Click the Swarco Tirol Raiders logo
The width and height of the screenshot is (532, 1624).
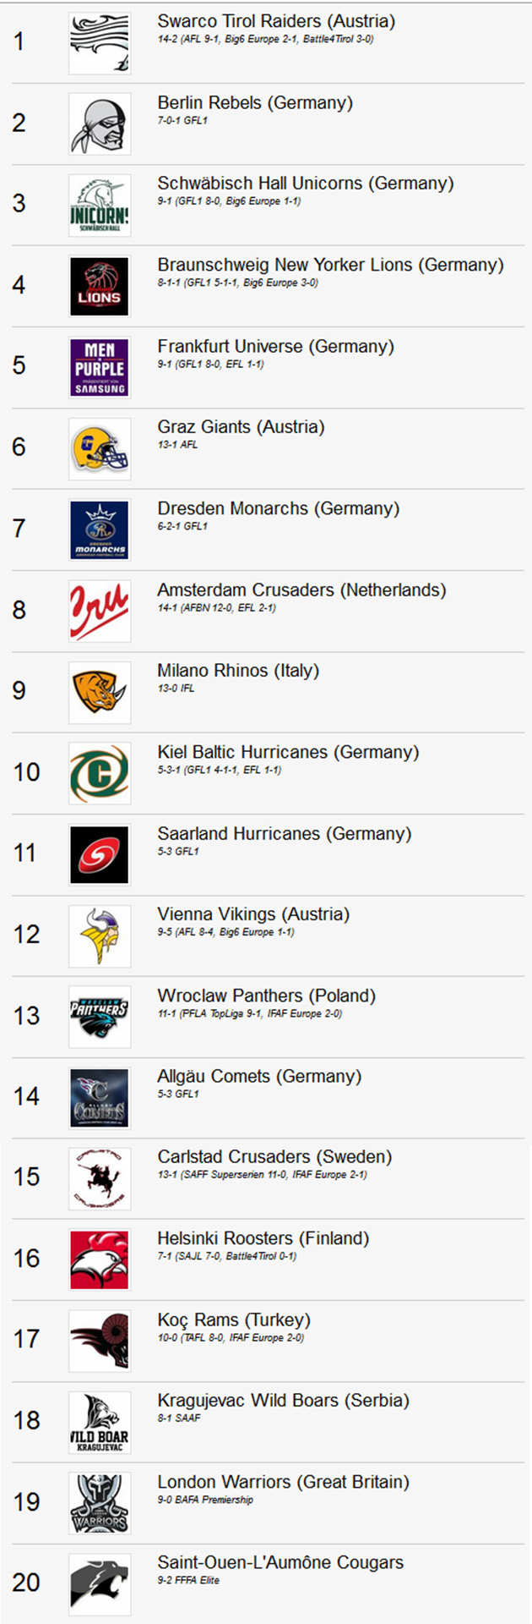click(100, 43)
